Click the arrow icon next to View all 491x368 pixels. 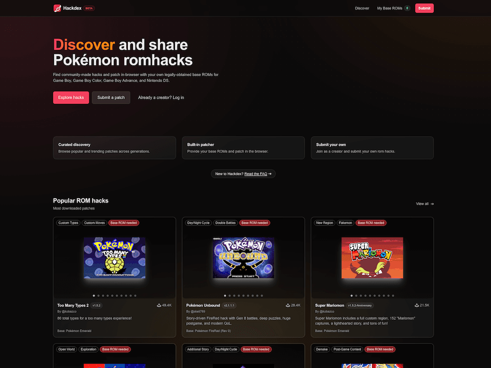click(432, 204)
